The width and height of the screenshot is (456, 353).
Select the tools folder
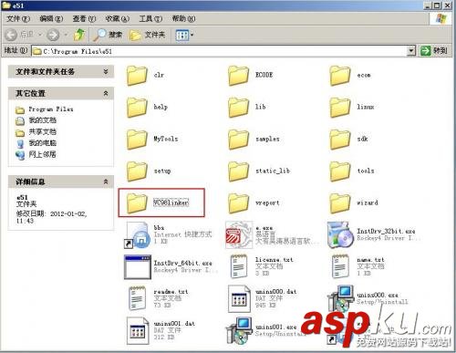coord(339,171)
